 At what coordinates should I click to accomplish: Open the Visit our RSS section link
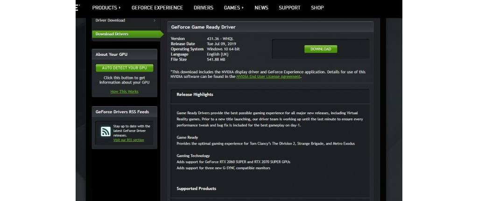pos(129,140)
